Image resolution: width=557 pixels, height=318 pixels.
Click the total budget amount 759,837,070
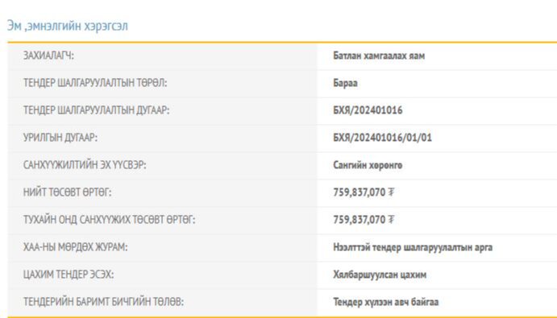click(x=360, y=192)
